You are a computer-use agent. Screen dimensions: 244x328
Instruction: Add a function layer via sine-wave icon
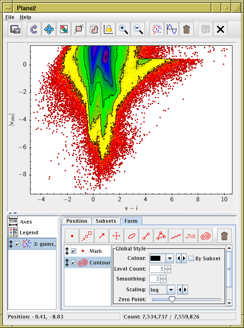point(171,29)
